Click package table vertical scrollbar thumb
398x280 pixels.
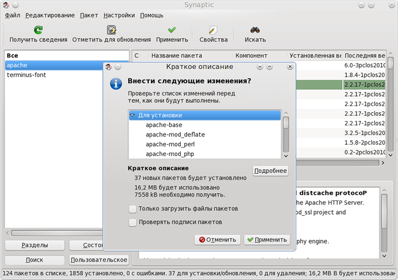(391, 62)
